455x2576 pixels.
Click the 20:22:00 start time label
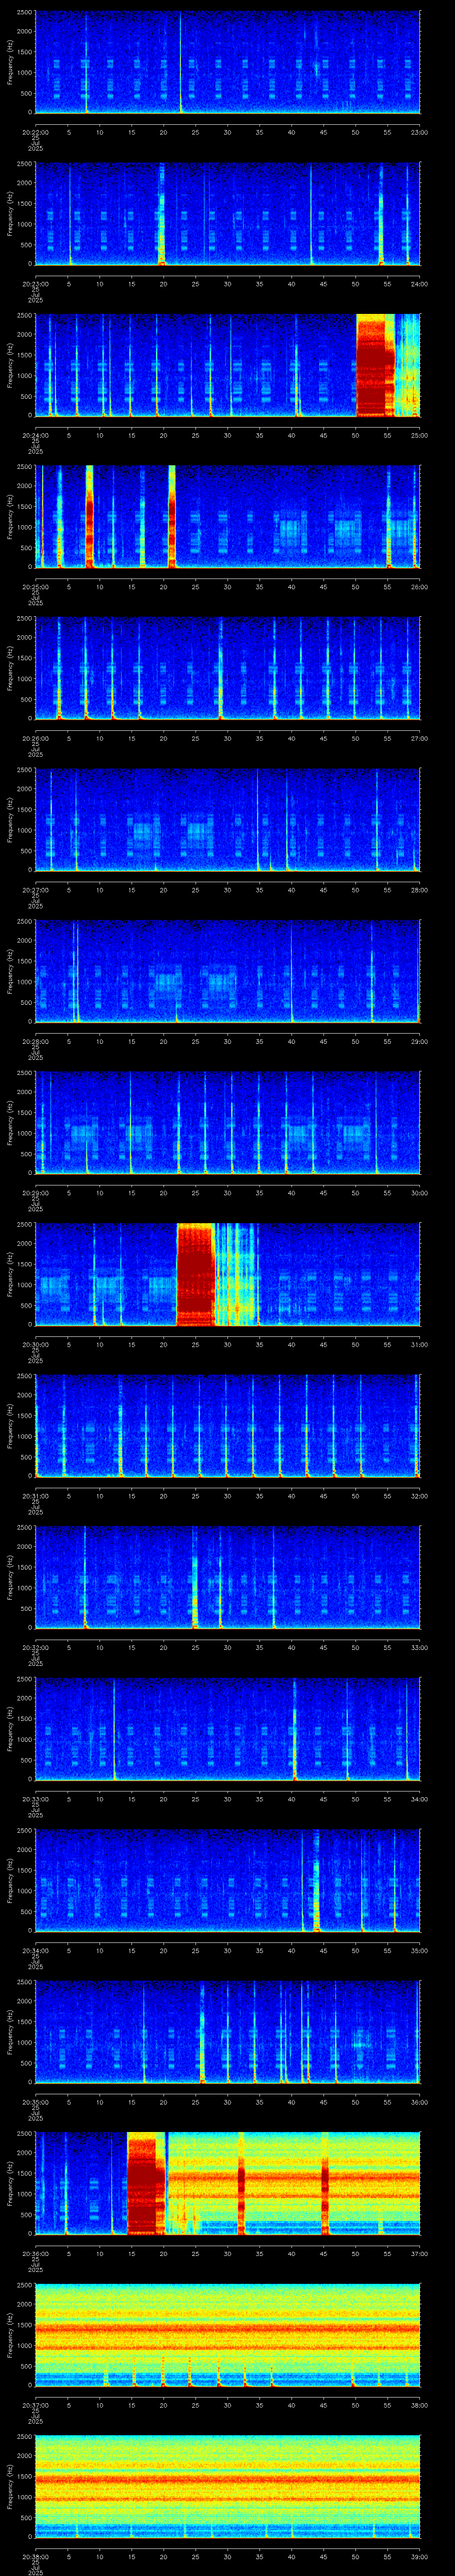click(x=36, y=132)
